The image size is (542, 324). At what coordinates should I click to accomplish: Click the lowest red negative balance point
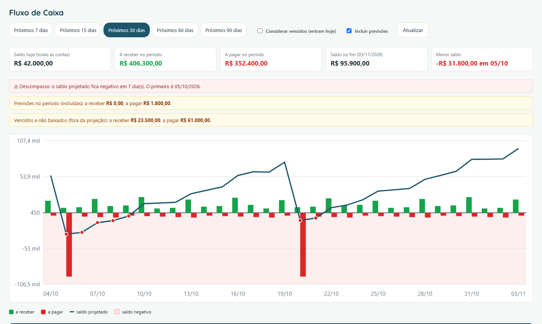click(x=67, y=234)
